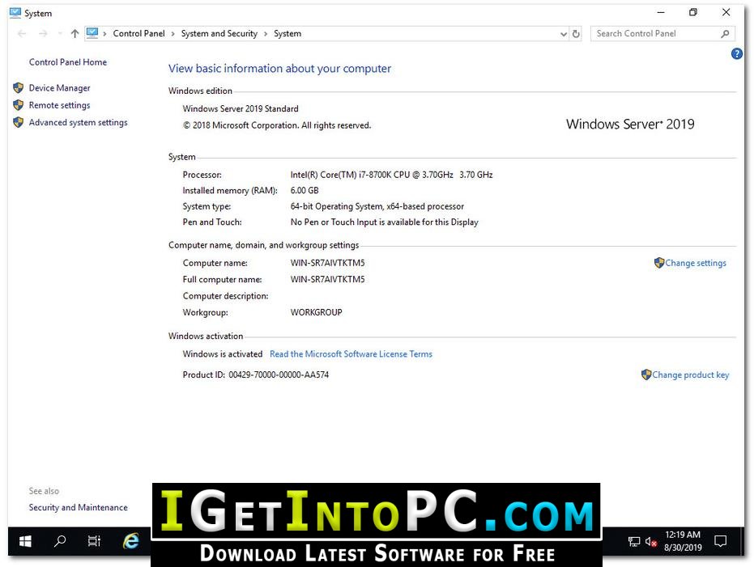Screen dimensions: 754x567
Task: Expand the address bar history dropdown
Action: (564, 34)
